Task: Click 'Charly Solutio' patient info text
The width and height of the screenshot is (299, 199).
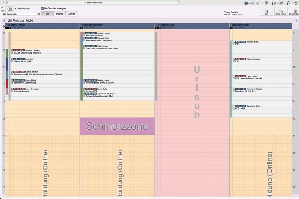Action: coord(231,12)
